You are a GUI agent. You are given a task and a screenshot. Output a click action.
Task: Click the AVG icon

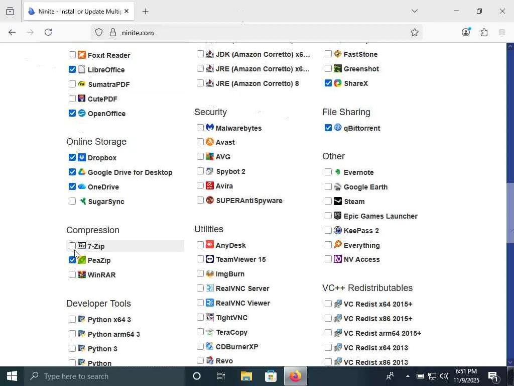(x=210, y=156)
